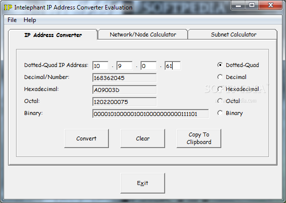
Task: Click Copy To Clipboard button
Action: (x=199, y=138)
